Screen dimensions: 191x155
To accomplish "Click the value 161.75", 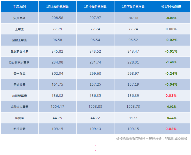I will (x=57, y=84).
